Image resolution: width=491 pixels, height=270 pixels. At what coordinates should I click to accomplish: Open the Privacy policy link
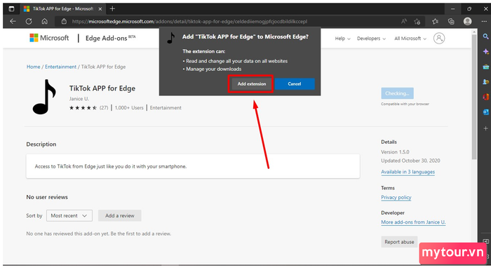[x=396, y=197]
